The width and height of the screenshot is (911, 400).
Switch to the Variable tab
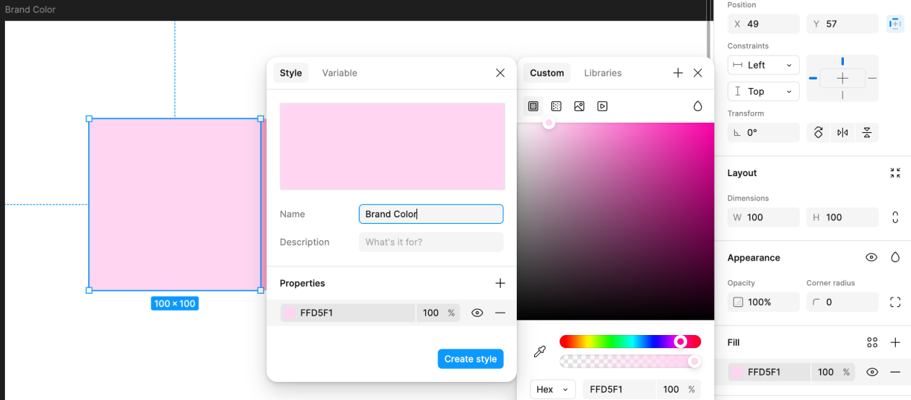point(339,73)
